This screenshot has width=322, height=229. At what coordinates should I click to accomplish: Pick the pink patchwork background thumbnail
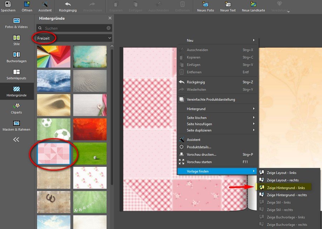tap(54, 153)
